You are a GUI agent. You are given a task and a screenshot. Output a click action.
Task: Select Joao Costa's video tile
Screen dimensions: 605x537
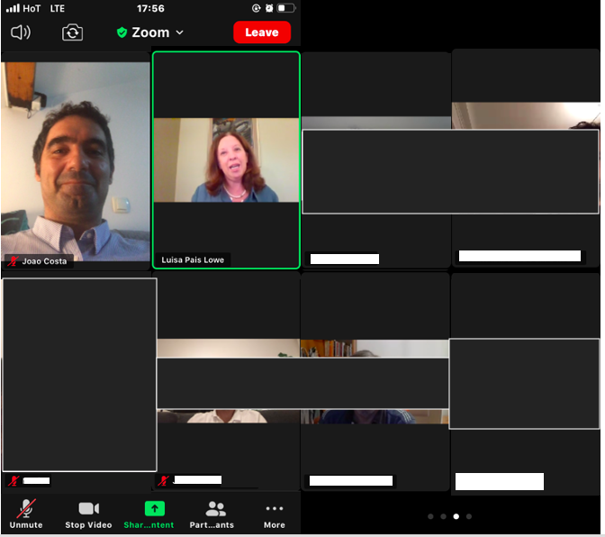(x=76, y=161)
